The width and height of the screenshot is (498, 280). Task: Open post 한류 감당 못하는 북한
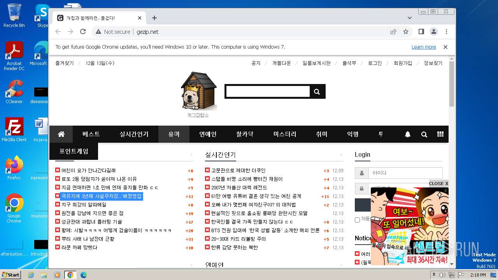[x=235, y=247]
